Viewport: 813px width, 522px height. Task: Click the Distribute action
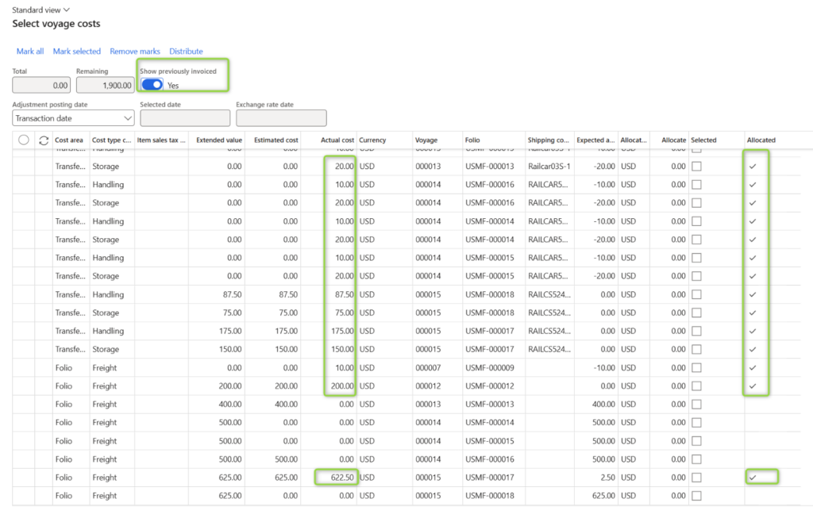[185, 51]
